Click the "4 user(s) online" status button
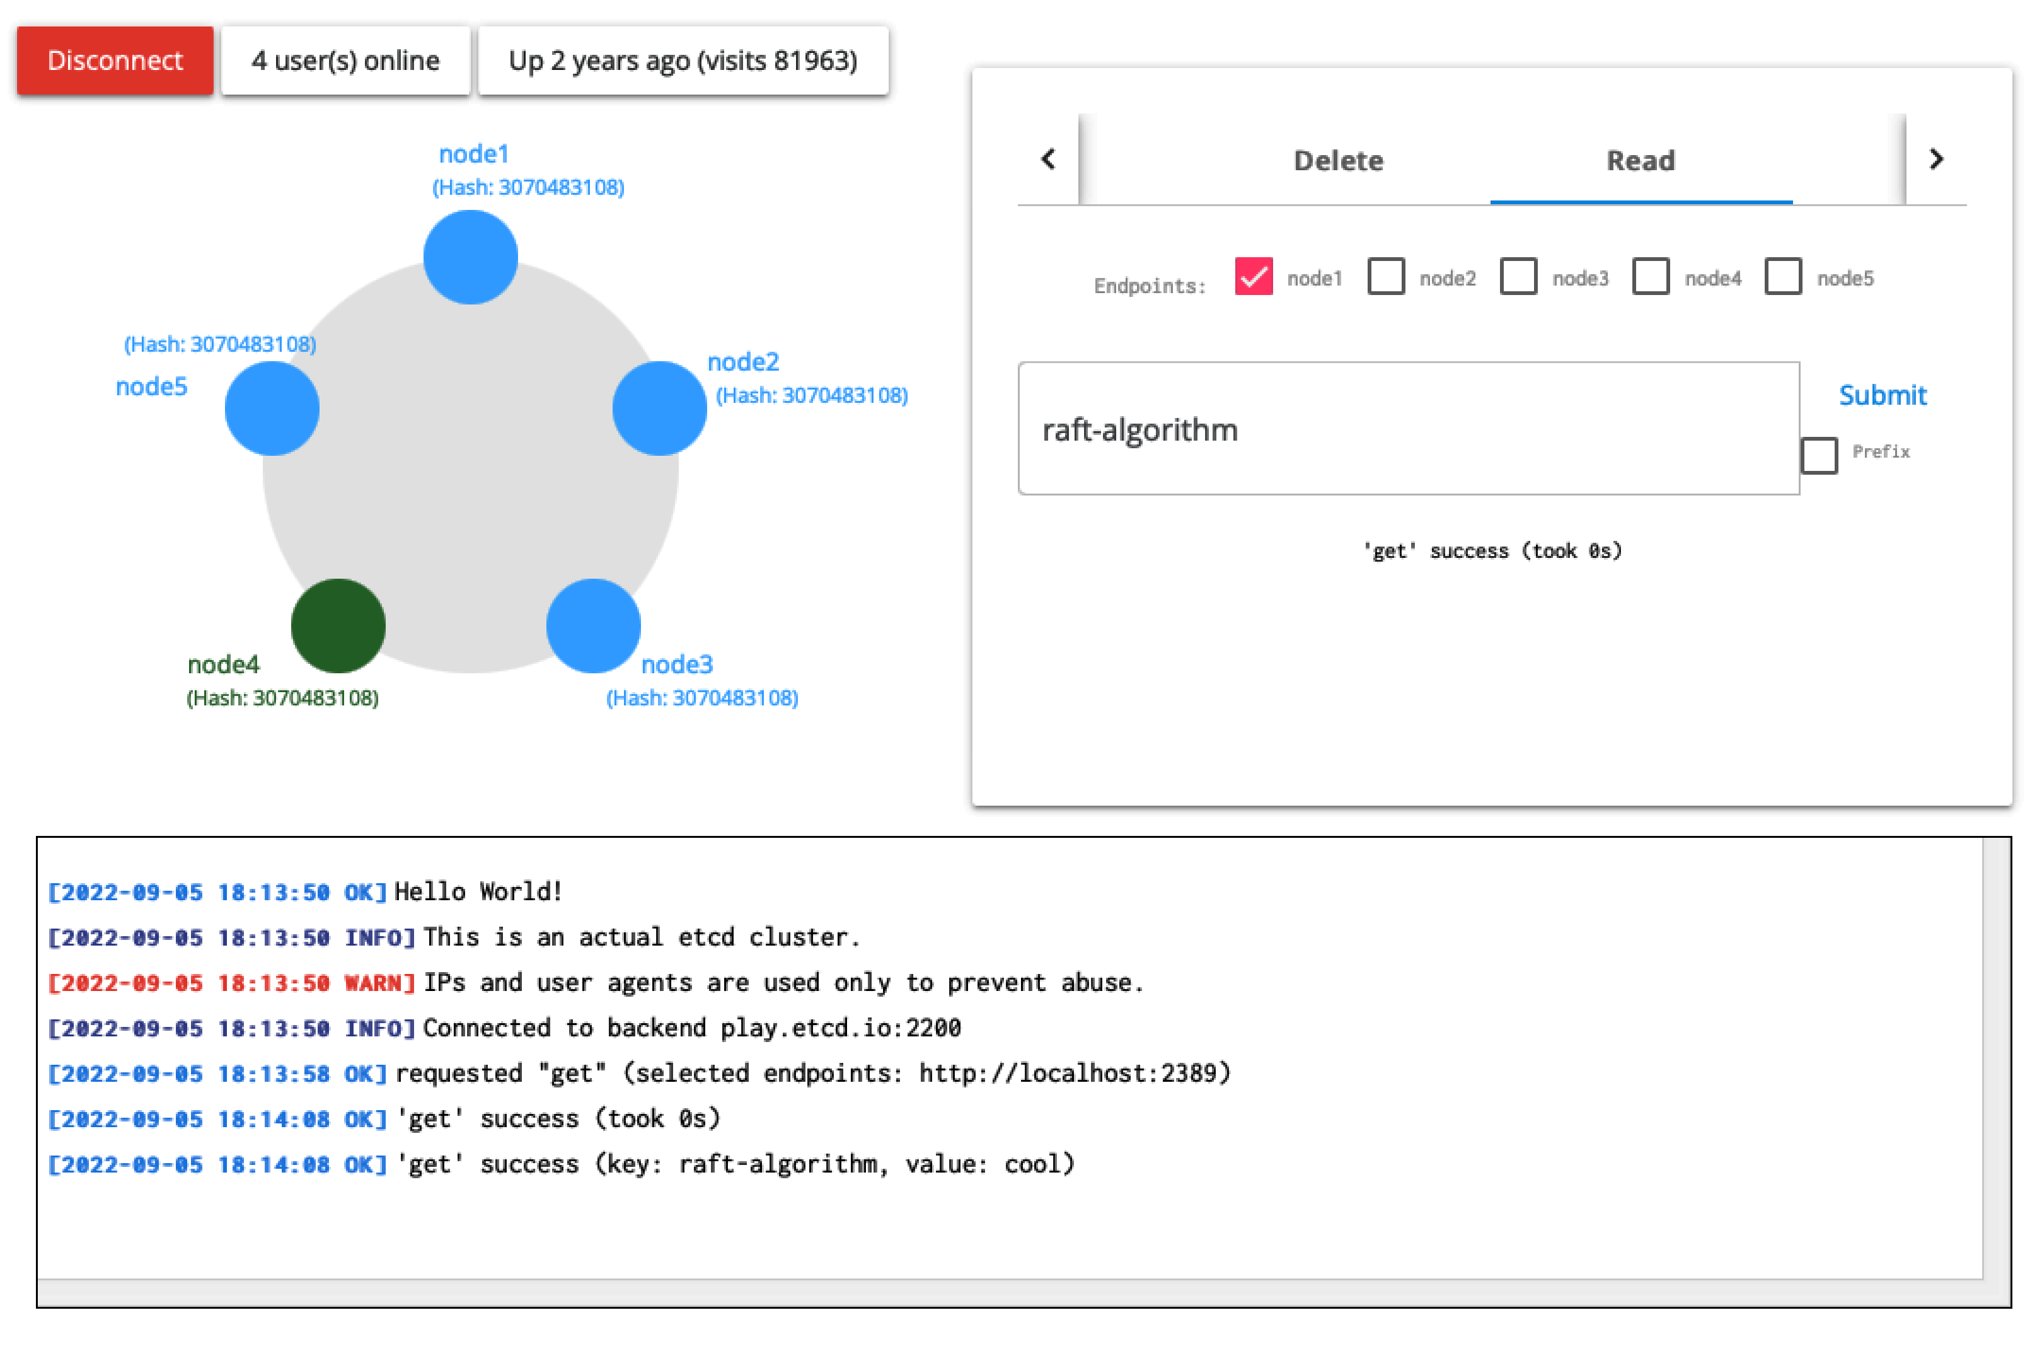2042x1356 pixels. 345,61
